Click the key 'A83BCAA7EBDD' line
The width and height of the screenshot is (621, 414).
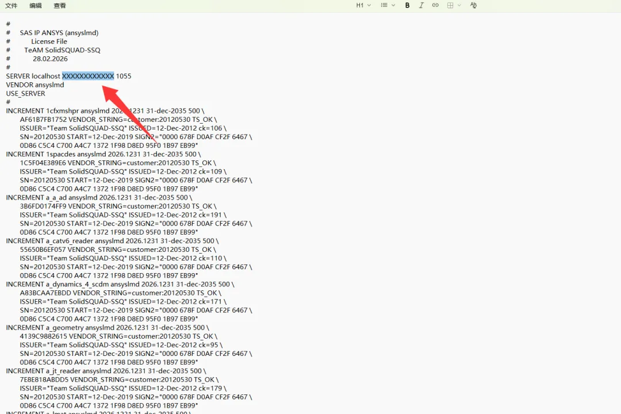pos(120,293)
